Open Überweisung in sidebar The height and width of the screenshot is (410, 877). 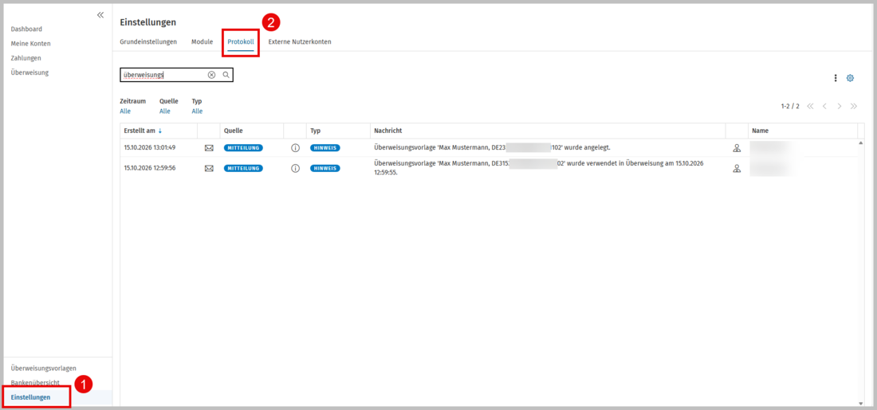tap(29, 72)
